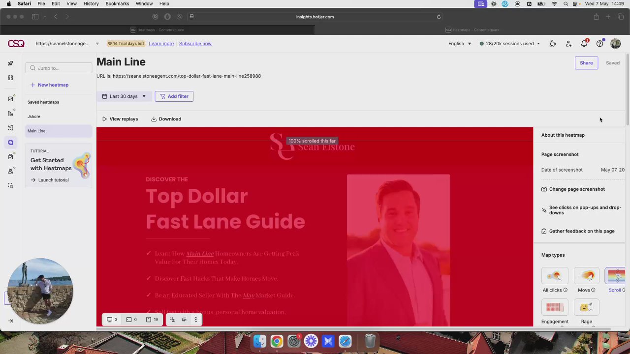Click Safari address bar insights.hotjar.com
Screen dimensions: 630x354
click(315, 17)
